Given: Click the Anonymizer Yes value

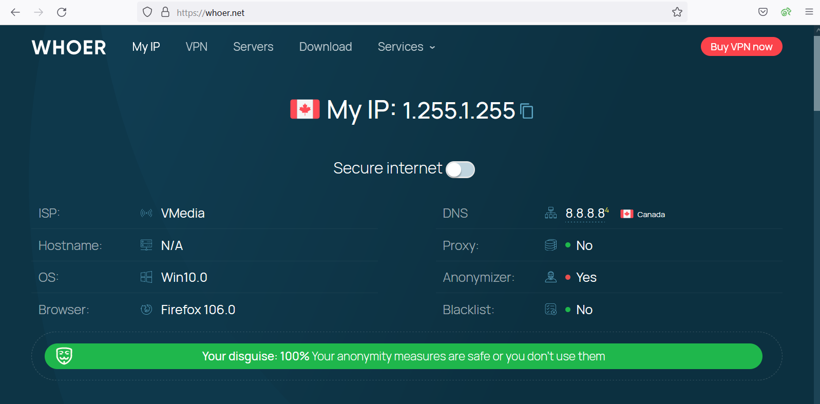Looking at the screenshot, I should pos(586,277).
